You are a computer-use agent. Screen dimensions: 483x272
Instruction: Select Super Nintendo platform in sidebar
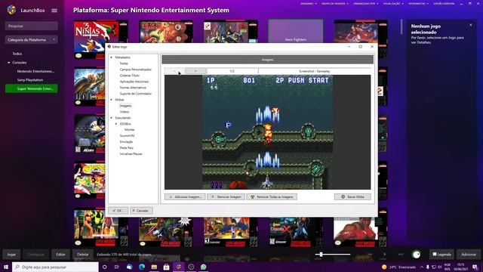pos(32,88)
